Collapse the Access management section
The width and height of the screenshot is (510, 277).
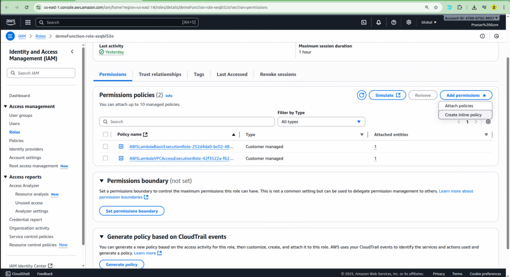tap(5, 106)
